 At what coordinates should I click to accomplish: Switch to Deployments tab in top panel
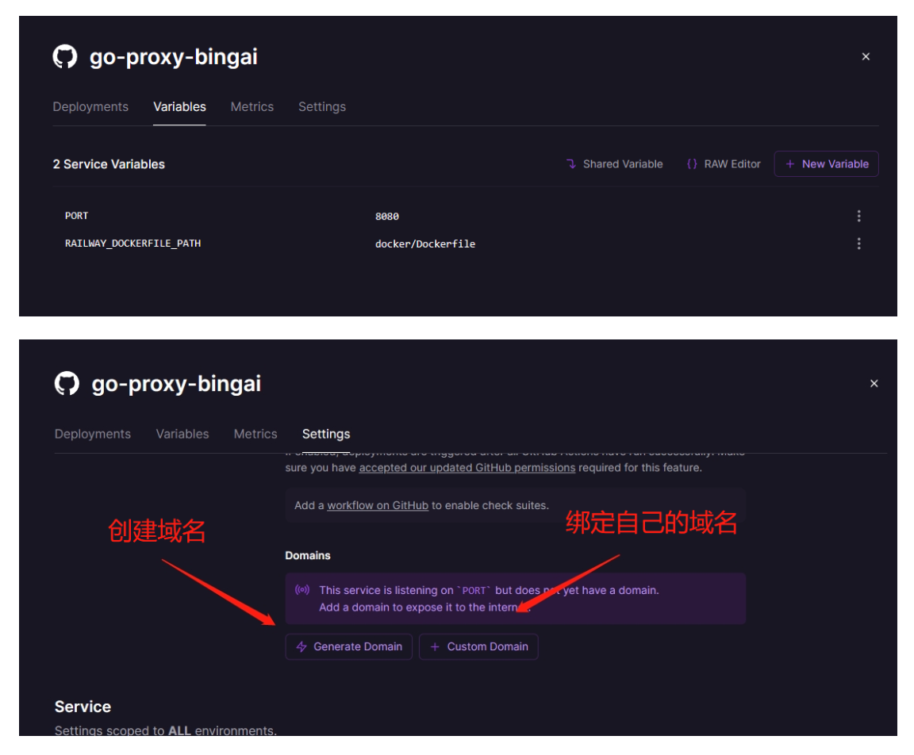pyautogui.click(x=90, y=107)
